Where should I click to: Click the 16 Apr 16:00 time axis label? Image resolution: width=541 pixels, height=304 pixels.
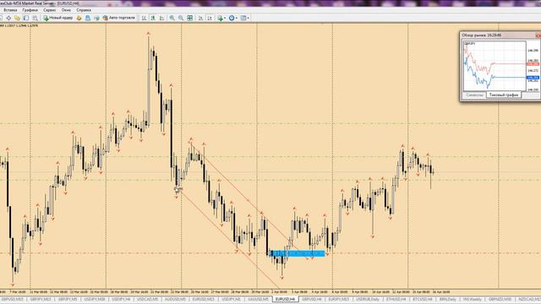pos(441,292)
